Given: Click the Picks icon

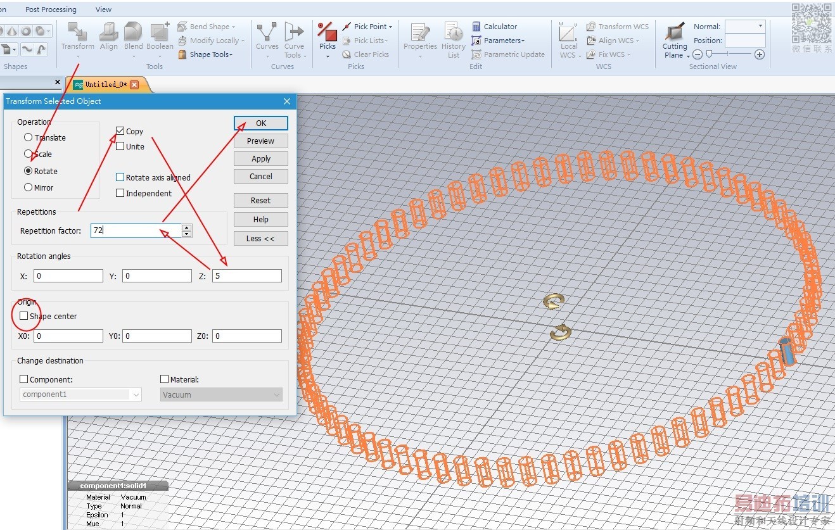Looking at the screenshot, I should [327, 32].
